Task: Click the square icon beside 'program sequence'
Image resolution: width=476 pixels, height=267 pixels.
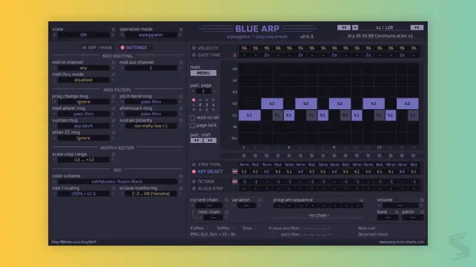Action: click(x=361, y=200)
